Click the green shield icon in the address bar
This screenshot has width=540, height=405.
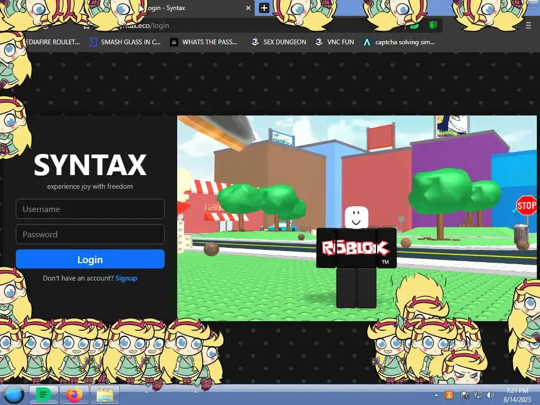coord(433,25)
